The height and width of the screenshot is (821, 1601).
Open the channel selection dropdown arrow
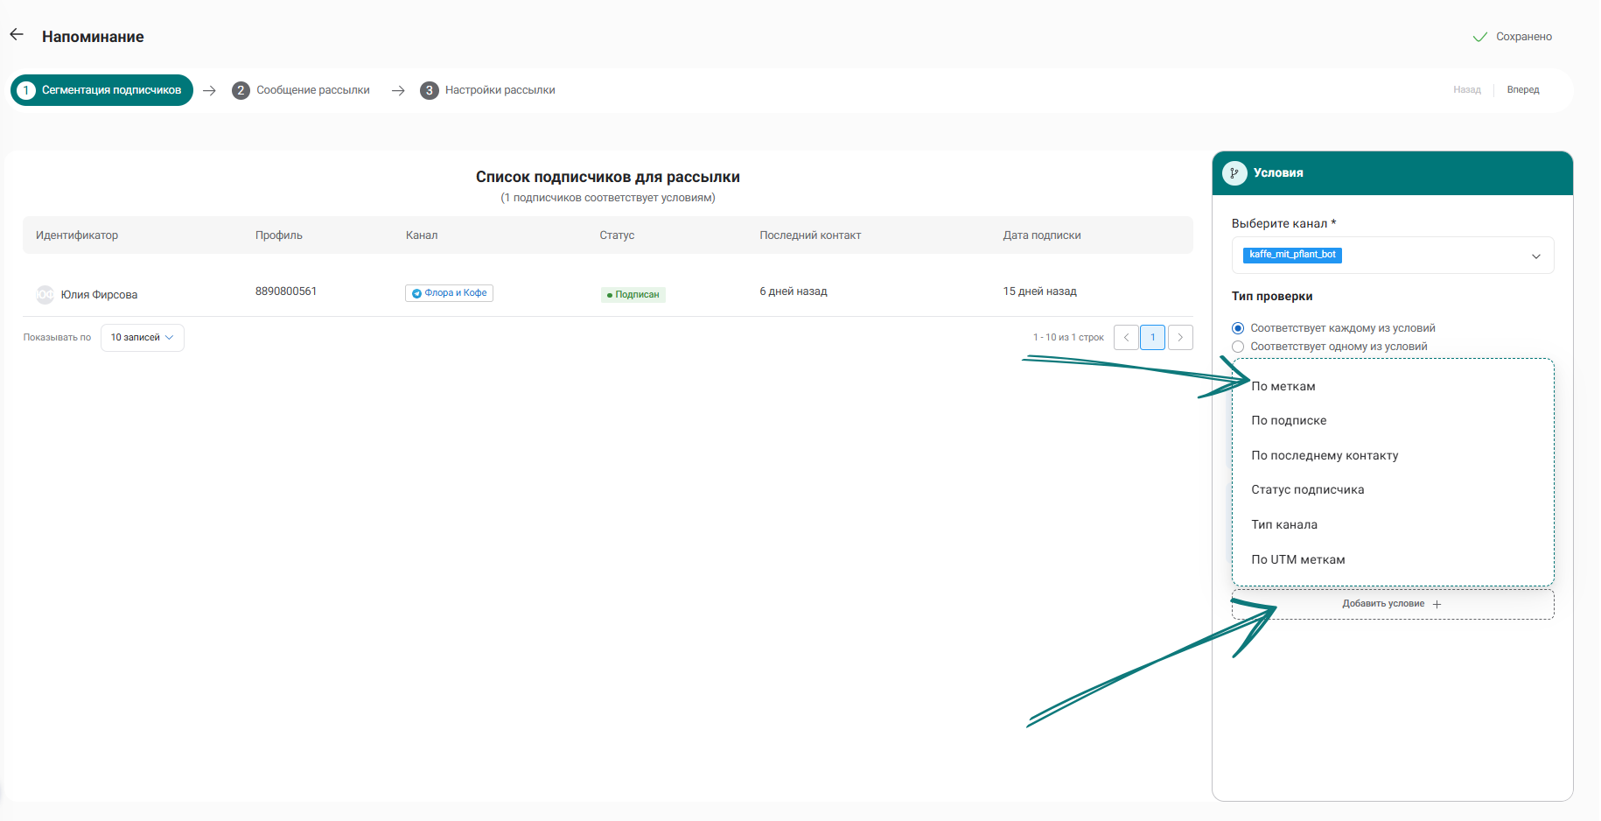(x=1535, y=256)
